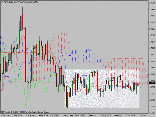Click the close value 1.6786 in header

point(35,2)
